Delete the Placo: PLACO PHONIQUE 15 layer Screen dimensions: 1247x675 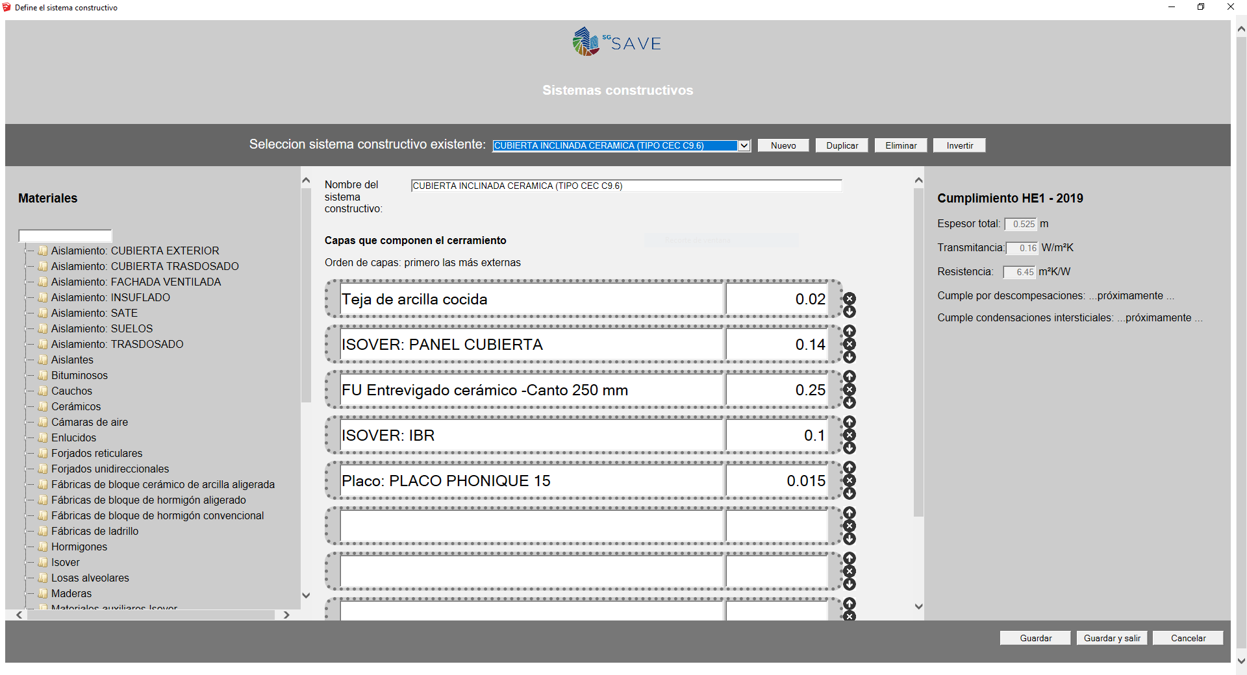tap(850, 480)
